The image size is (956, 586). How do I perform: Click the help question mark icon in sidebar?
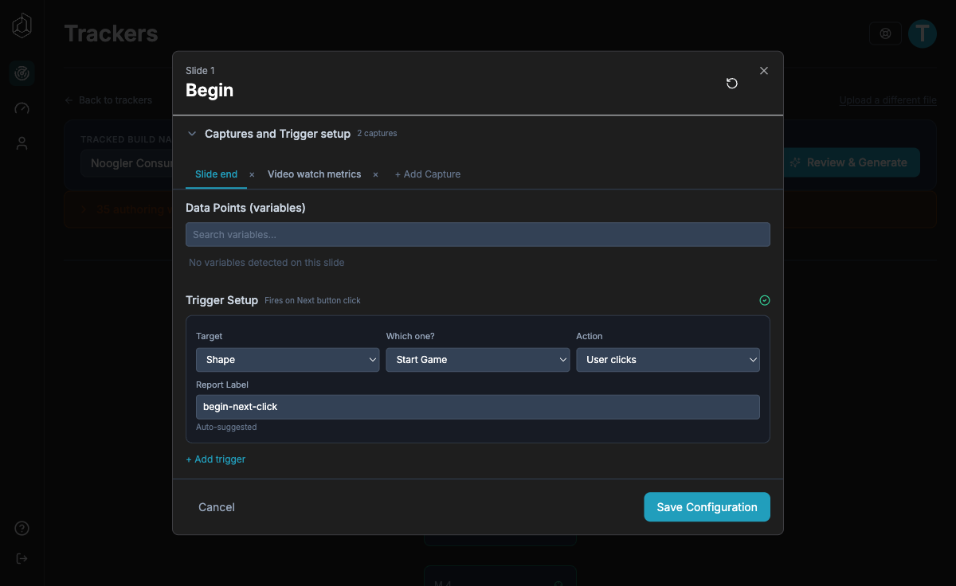coord(22,529)
